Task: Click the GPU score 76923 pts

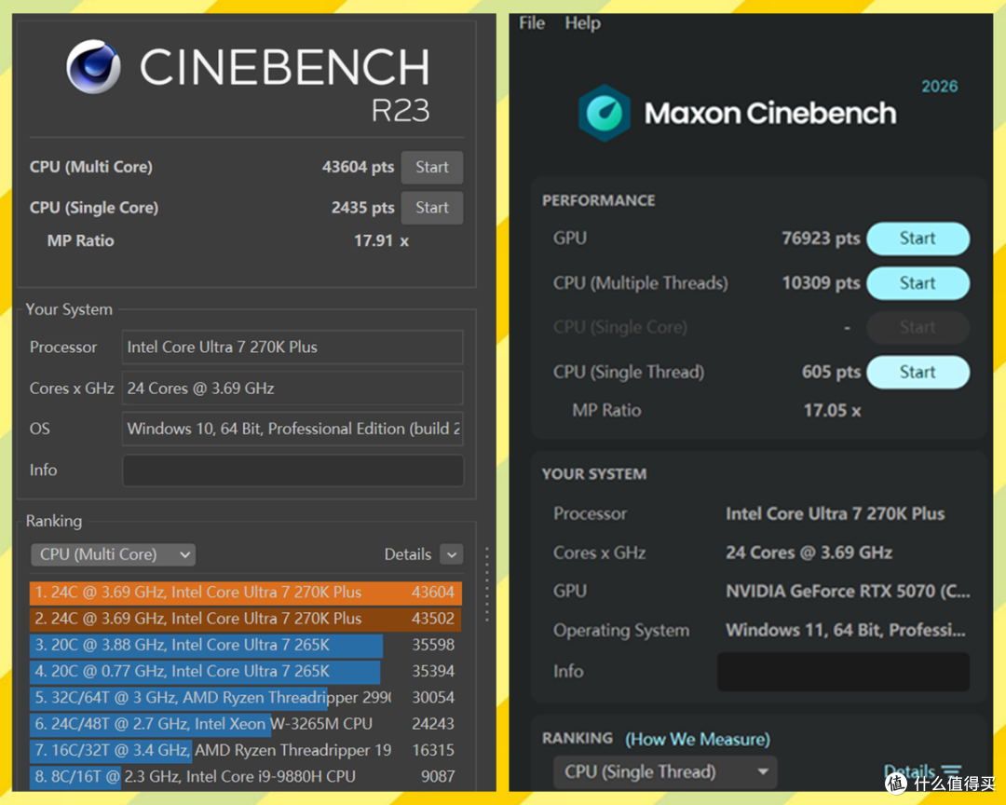Action: (821, 239)
